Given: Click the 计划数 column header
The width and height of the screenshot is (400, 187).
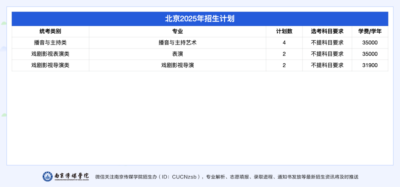Looking at the screenshot, I should 284,31.
